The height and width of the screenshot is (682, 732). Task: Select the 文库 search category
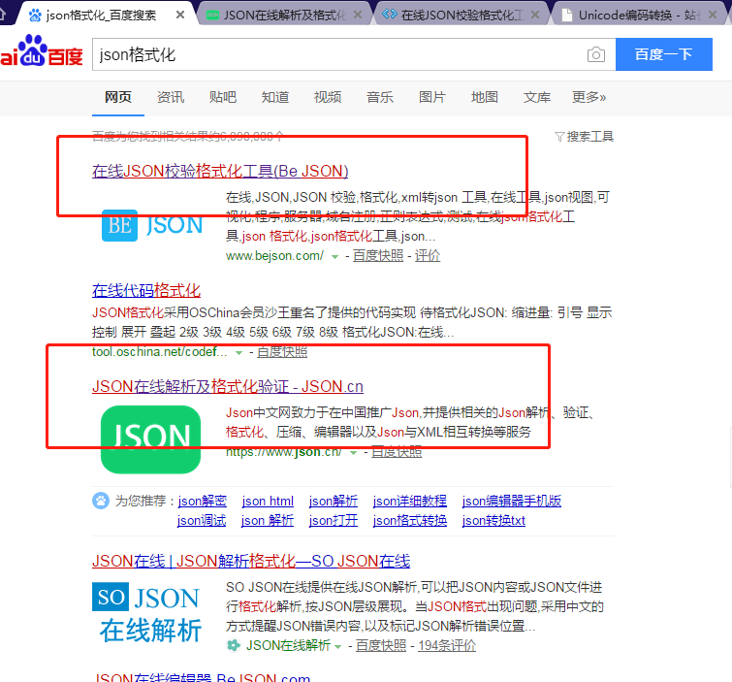[x=536, y=97]
